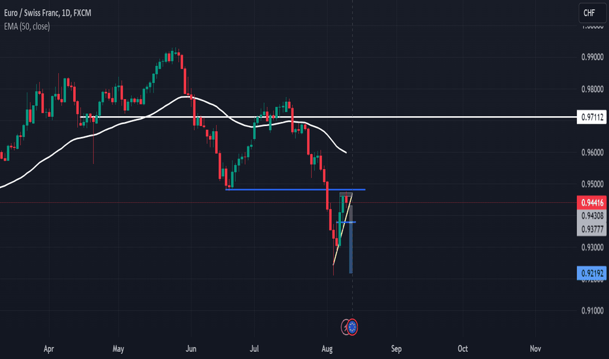Click the Aug label on time axis

pyautogui.click(x=327, y=349)
